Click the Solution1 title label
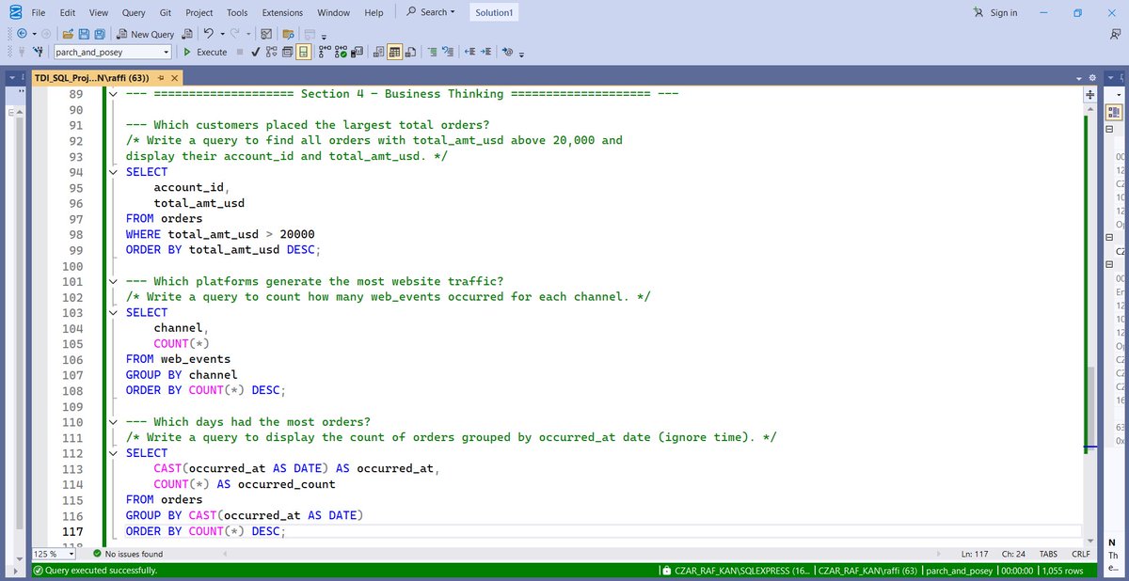Viewport: 1129px width, 581px height. 494,12
